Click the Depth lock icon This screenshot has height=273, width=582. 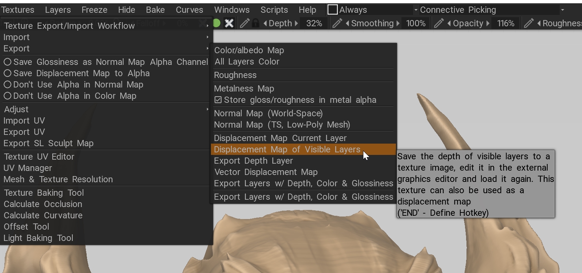256,23
